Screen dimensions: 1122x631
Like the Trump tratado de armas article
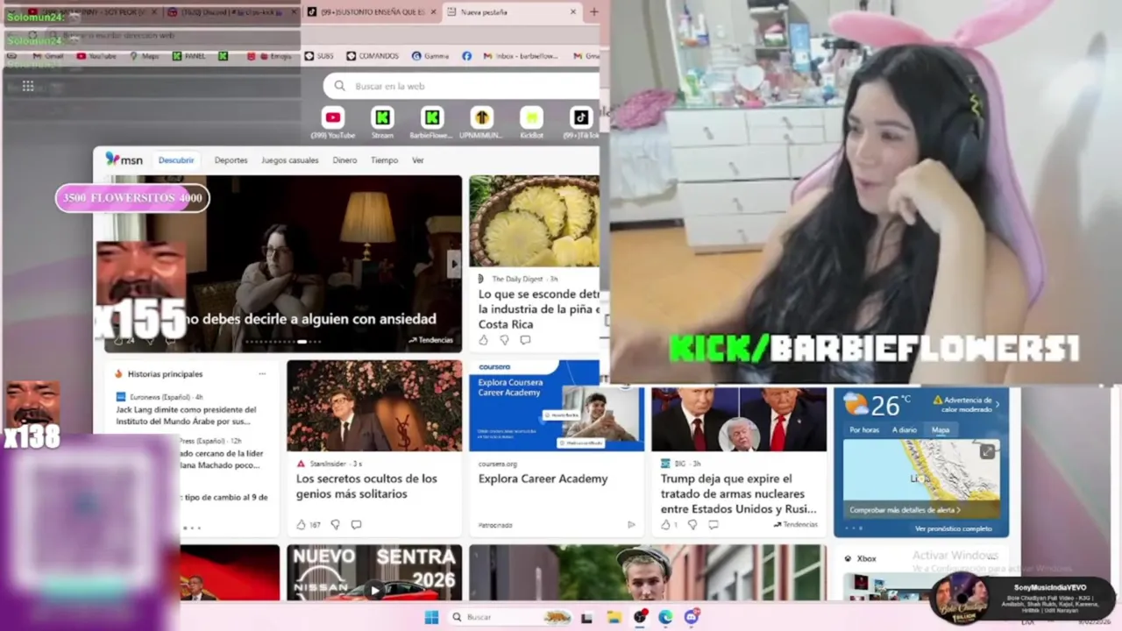[665, 525]
